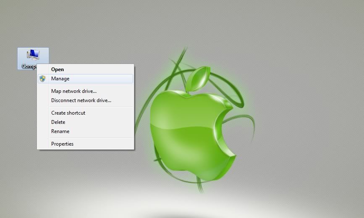Select Rename in the context menu
This screenshot has height=218, width=364.
click(85, 131)
